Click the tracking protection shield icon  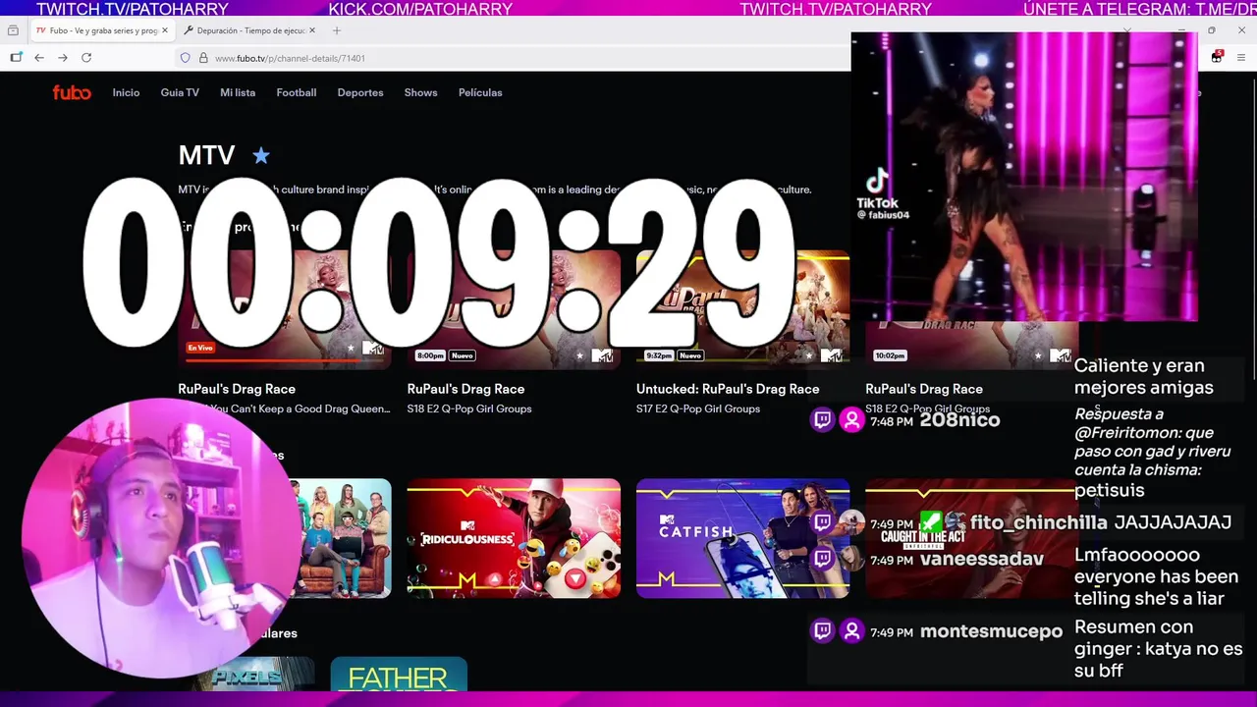pos(185,58)
